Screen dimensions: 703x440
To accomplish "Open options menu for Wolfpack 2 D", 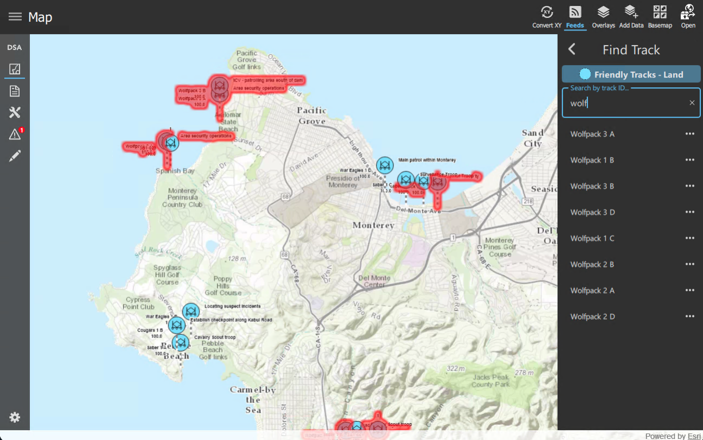I will pyautogui.click(x=689, y=316).
